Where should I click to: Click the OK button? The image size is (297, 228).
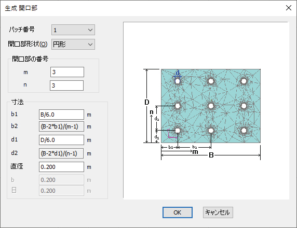[x=178, y=212]
